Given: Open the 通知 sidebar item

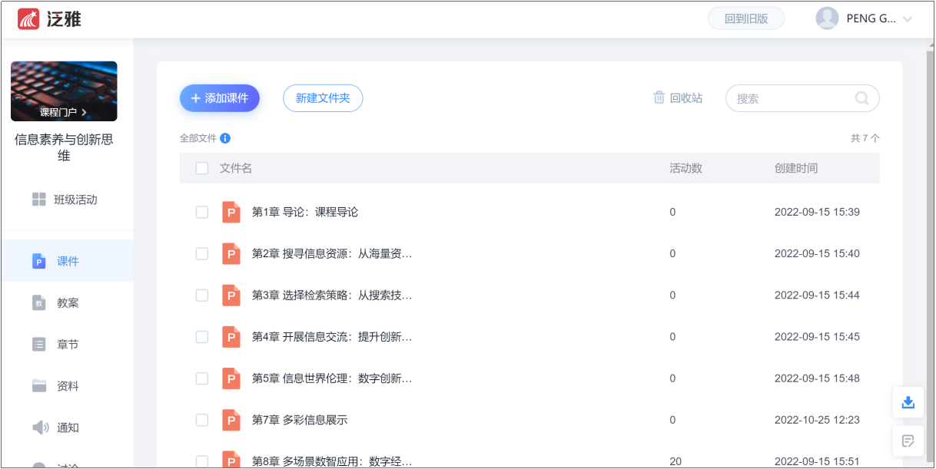Looking at the screenshot, I should point(67,428).
